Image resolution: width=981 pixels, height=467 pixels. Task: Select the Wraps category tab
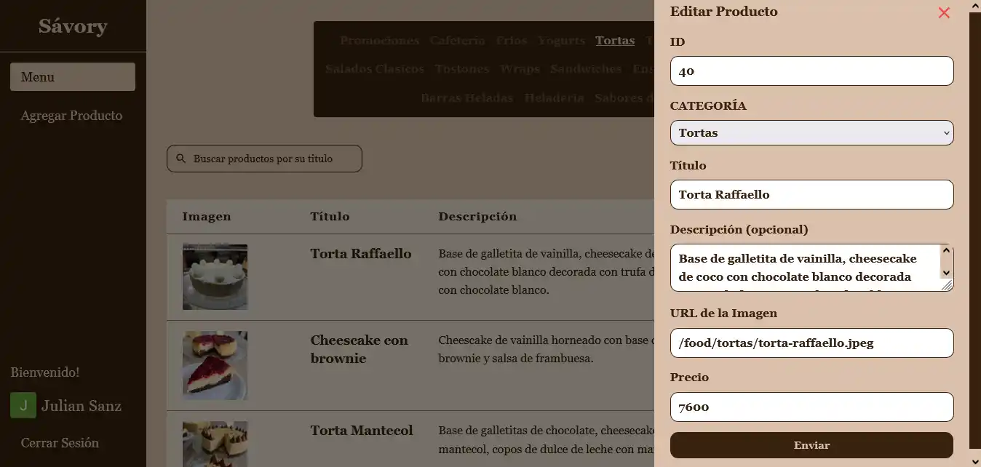[520, 69]
